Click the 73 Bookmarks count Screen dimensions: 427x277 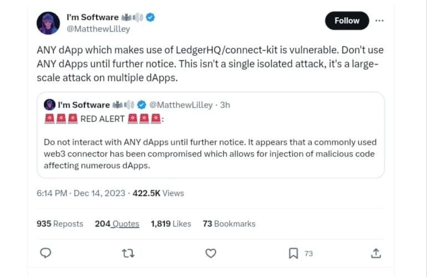[x=229, y=224]
